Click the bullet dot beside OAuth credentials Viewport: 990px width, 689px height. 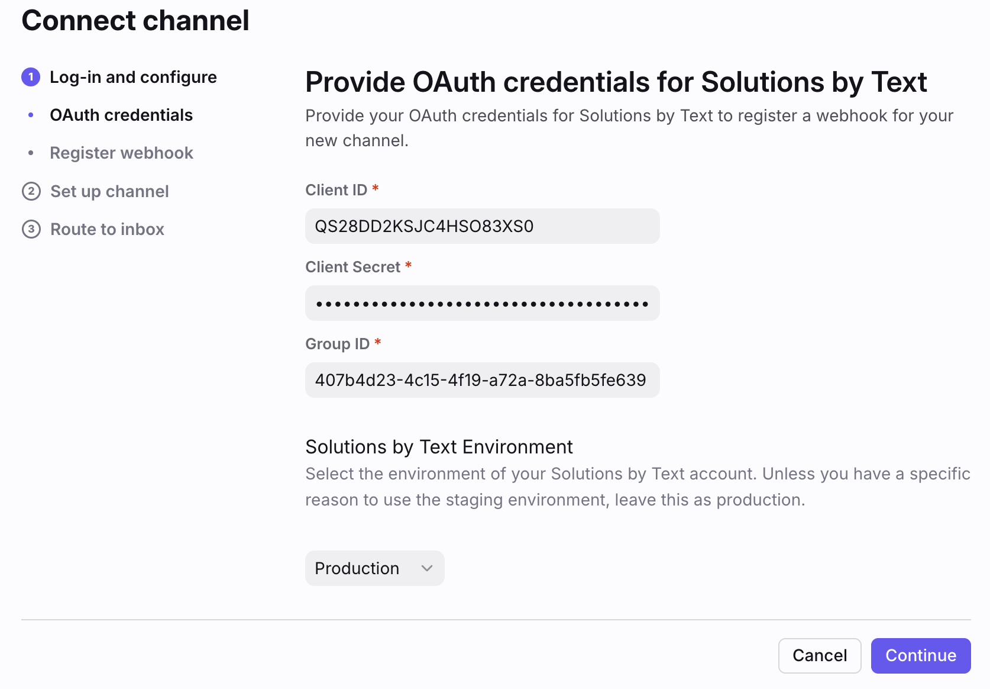(31, 115)
